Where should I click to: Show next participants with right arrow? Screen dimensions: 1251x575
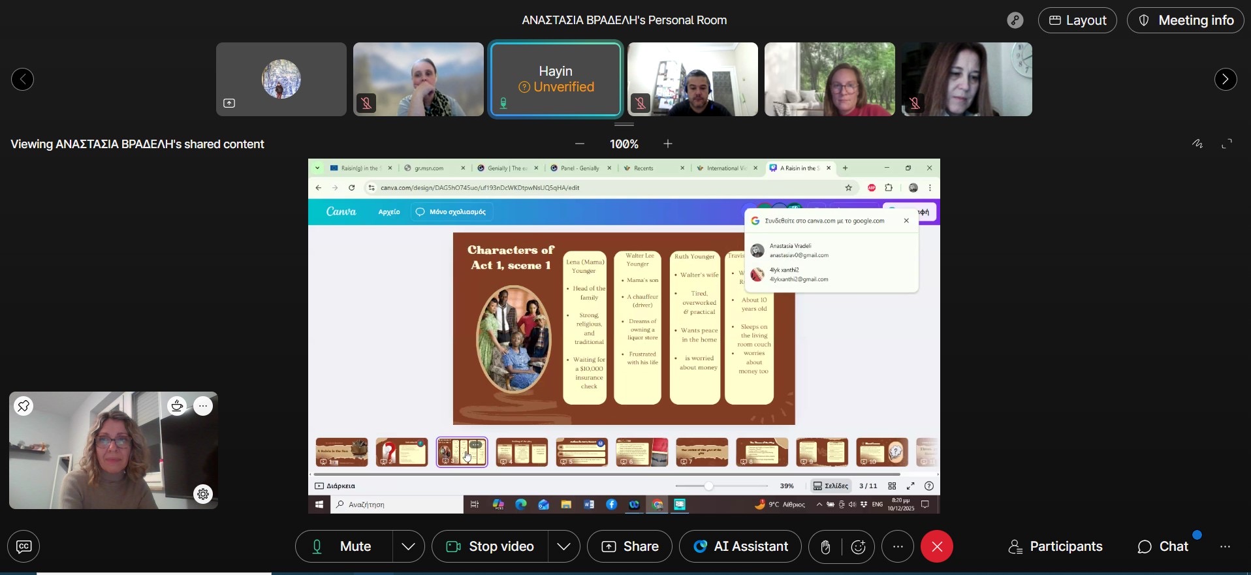[1226, 79]
